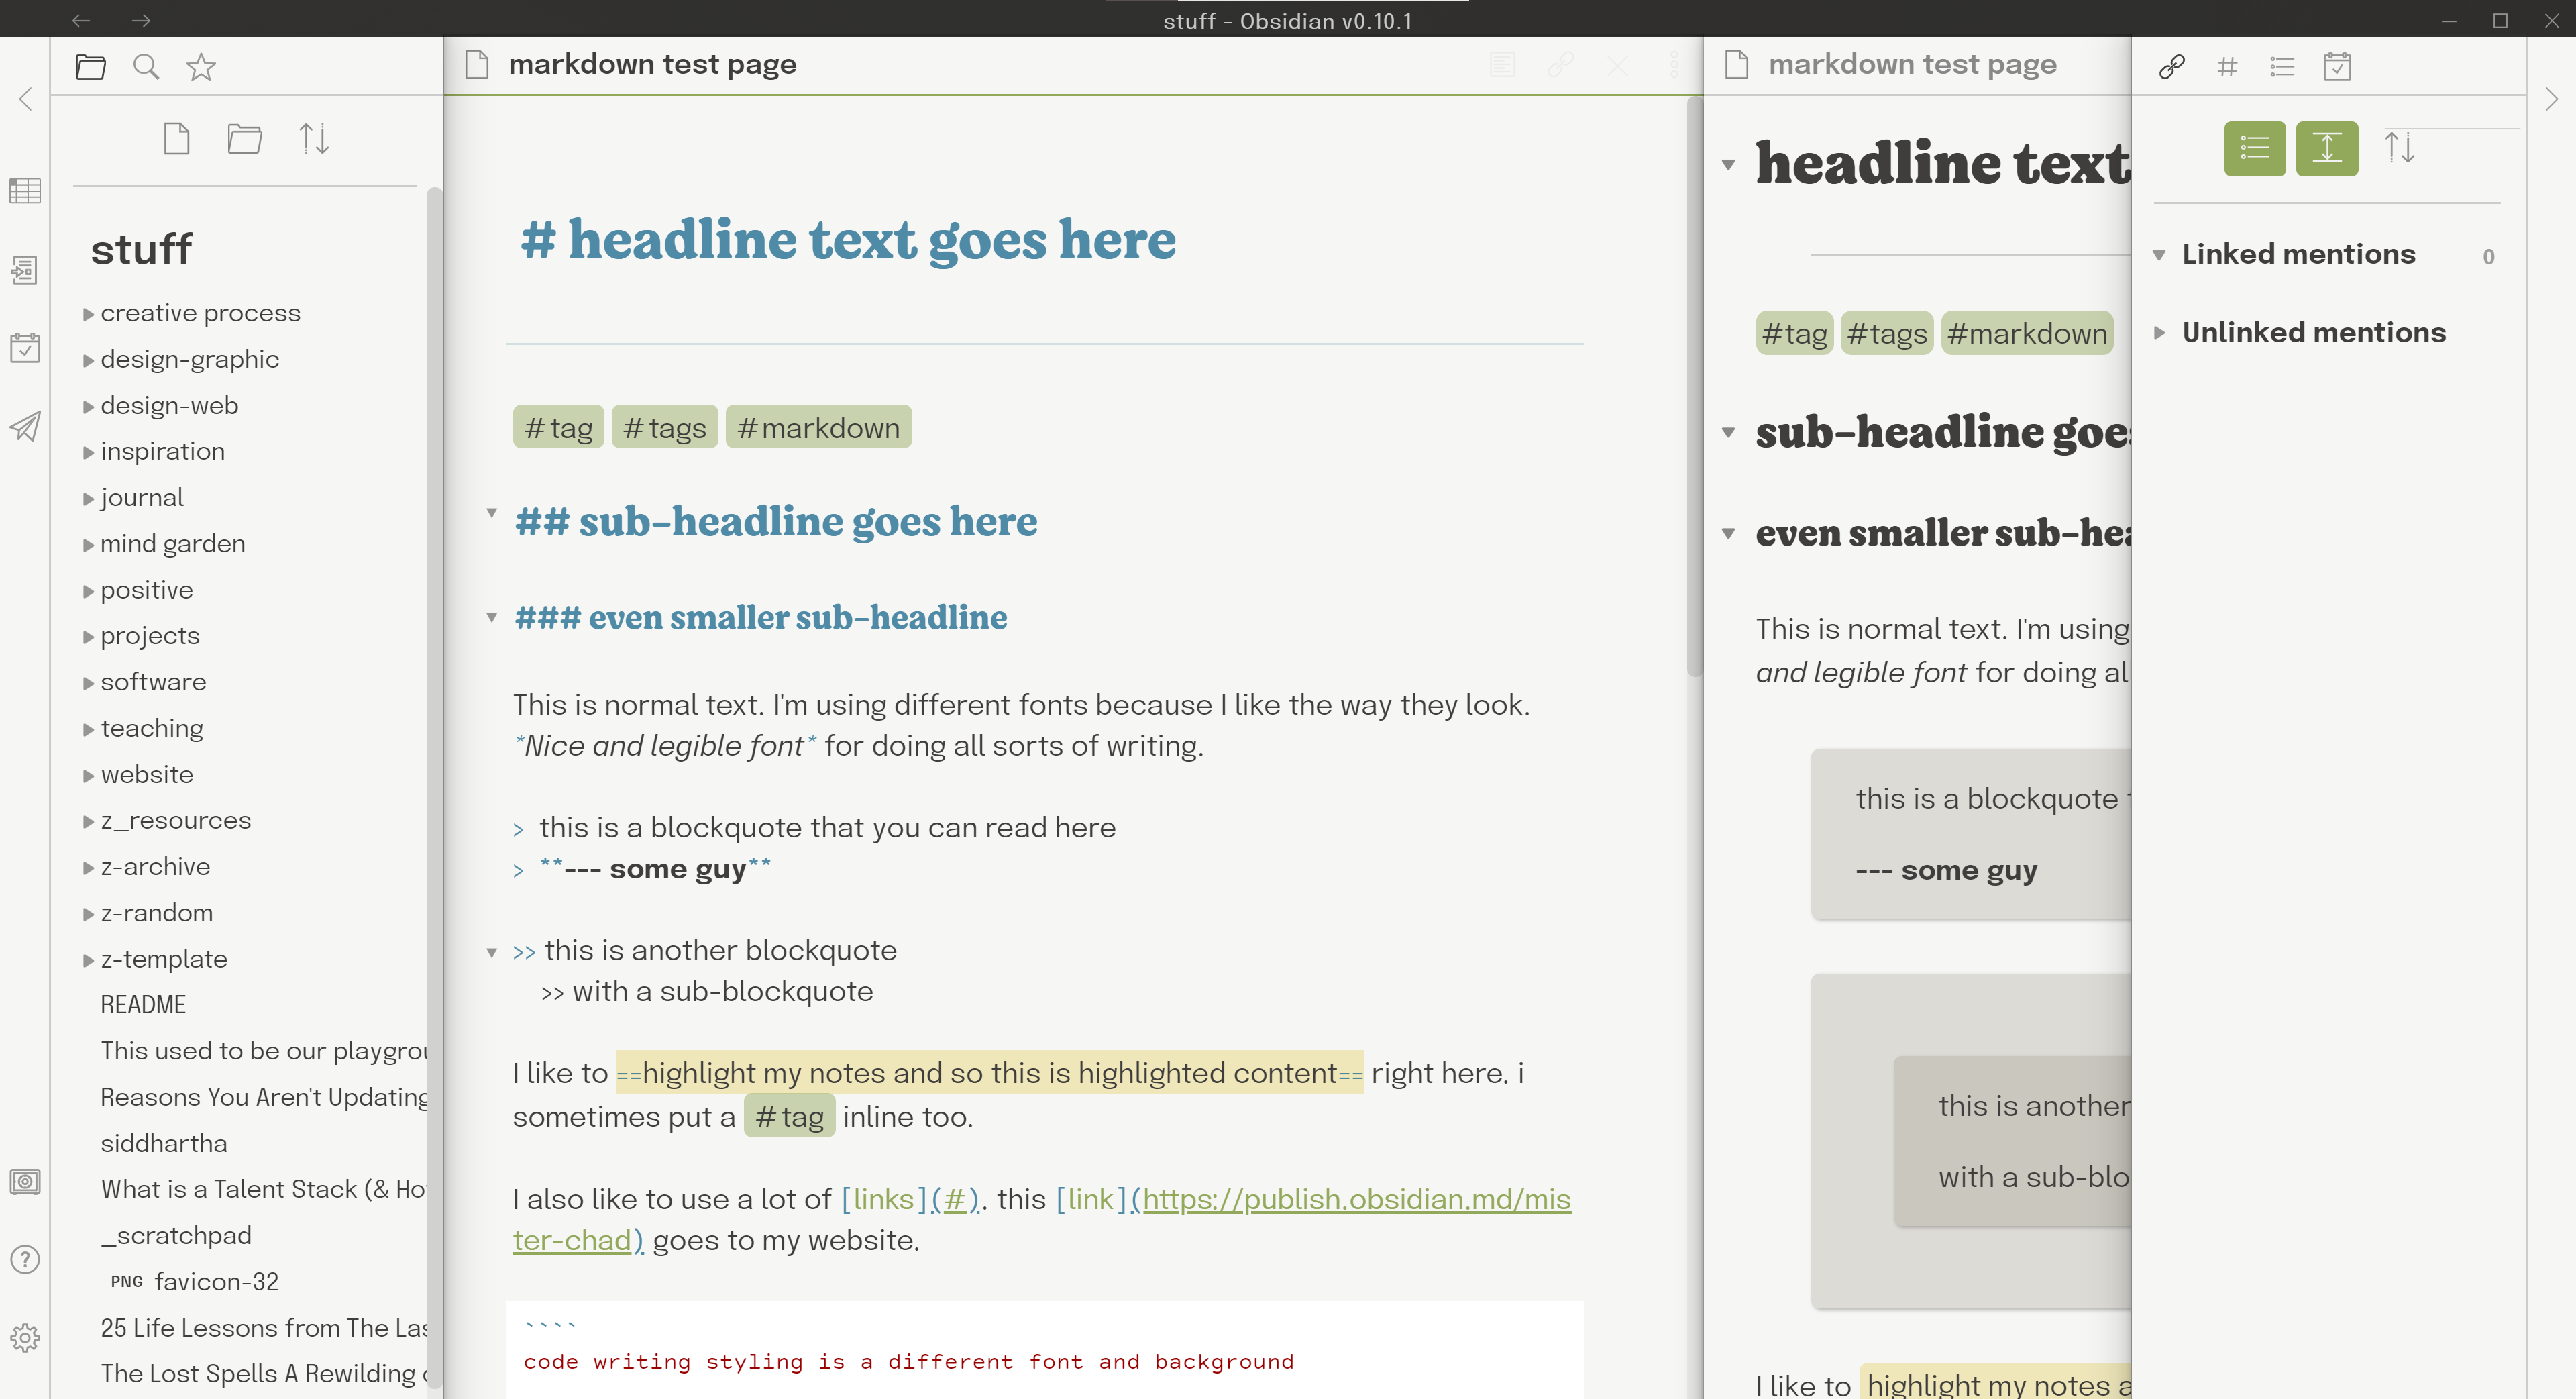The height and width of the screenshot is (1399, 2576).
Task: Open the back navigation arrow
Action: (x=83, y=21)
